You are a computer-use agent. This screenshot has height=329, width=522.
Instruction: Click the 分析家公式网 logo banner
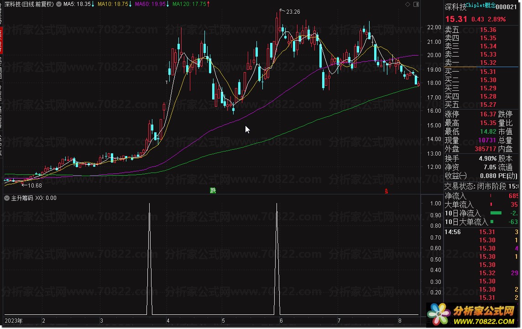[x=473, y=314]
